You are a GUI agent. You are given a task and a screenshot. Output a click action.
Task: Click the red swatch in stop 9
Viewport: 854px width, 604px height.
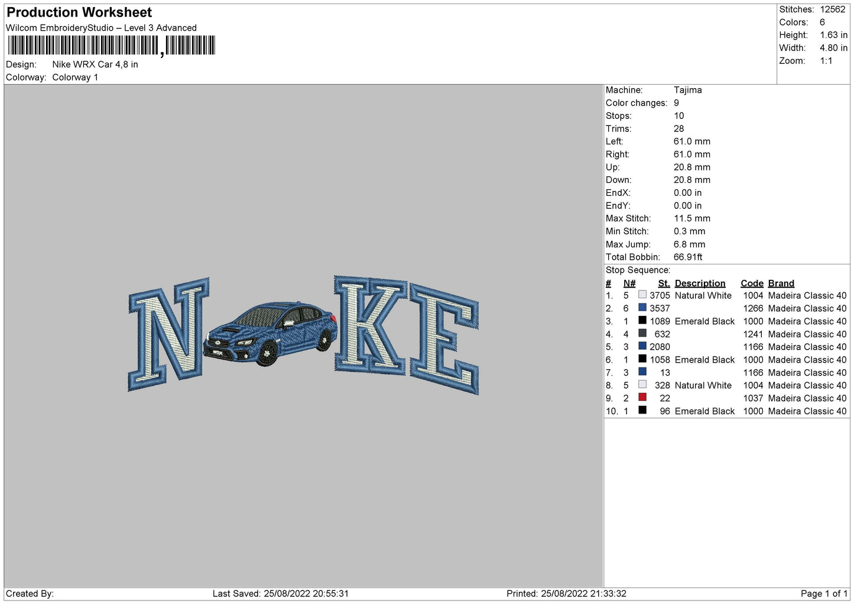[642, 398]
